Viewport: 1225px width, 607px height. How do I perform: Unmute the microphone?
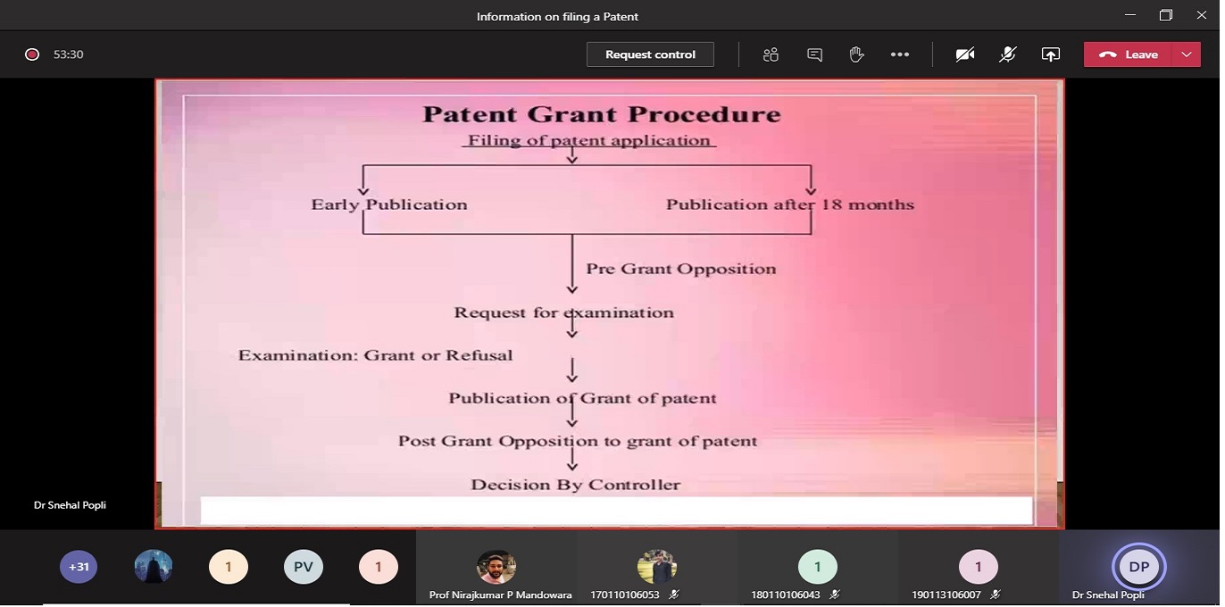pyautogui.click(x=1007, y=54)
